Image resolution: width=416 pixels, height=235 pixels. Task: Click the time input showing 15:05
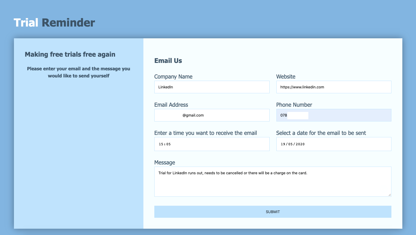pyautogui.click(x=212, y=144)
